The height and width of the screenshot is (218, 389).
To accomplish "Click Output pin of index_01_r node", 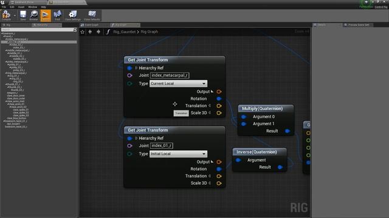I will tap(219, 162).
